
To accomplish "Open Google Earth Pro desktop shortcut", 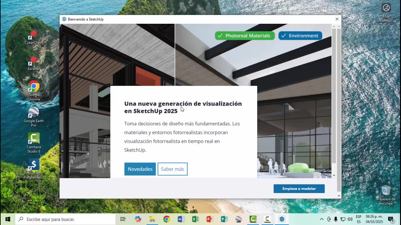I will [x=34, y=117].
